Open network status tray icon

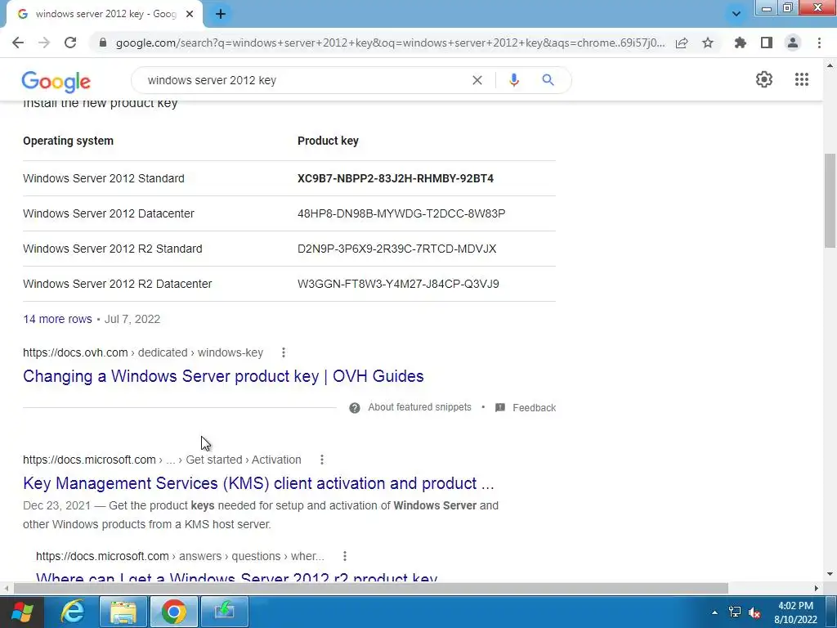pyautogui.click(x=735, y=612)
